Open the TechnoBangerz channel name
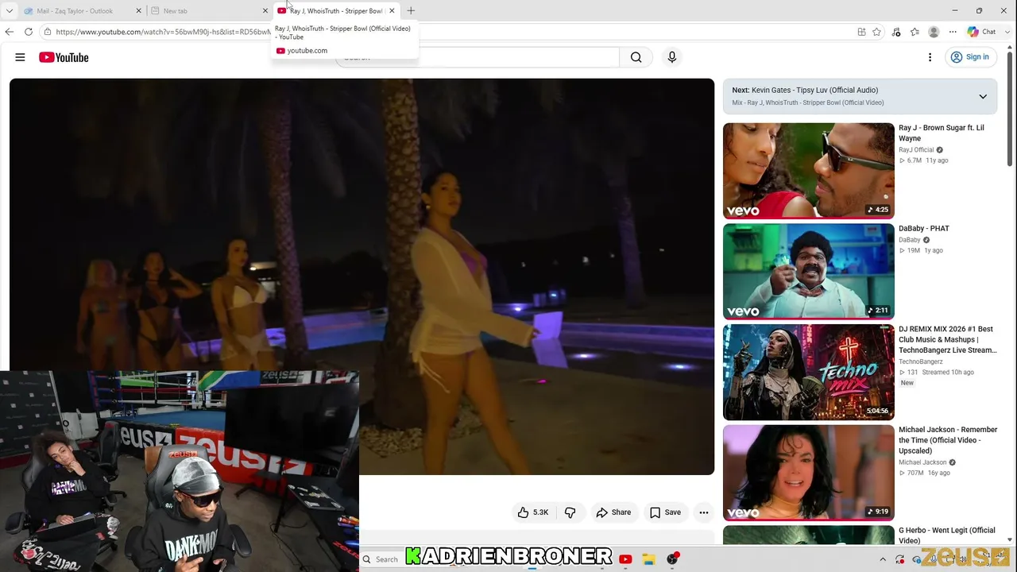 921,362
